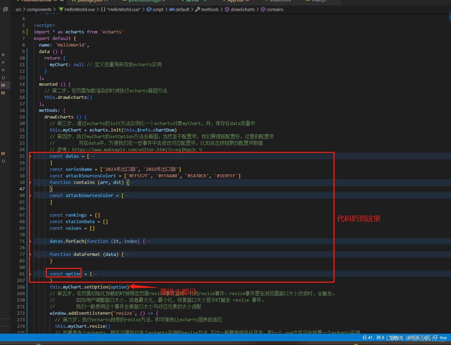The height and width of the screenshot is (345, 451).
Task: Click the stacked-panes icon left of 'src' breadcrumb
Action: pos(6,10)
